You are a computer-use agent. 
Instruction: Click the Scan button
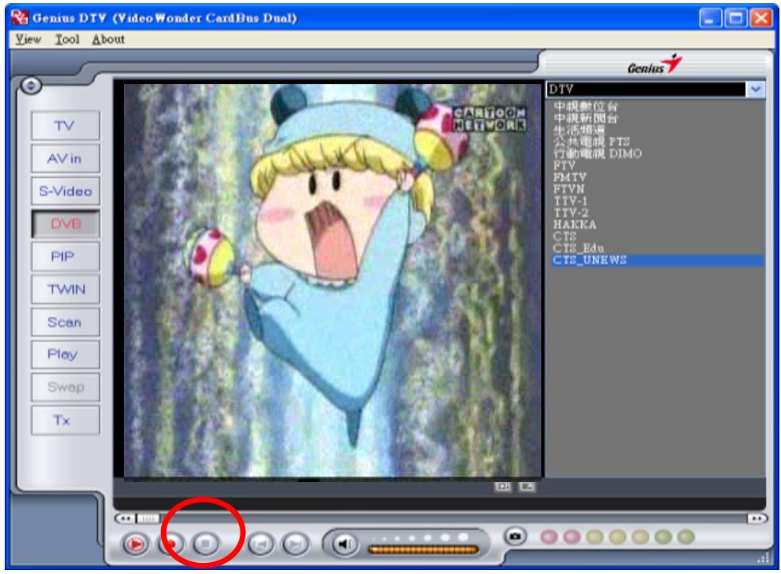(x=65, y=322)
